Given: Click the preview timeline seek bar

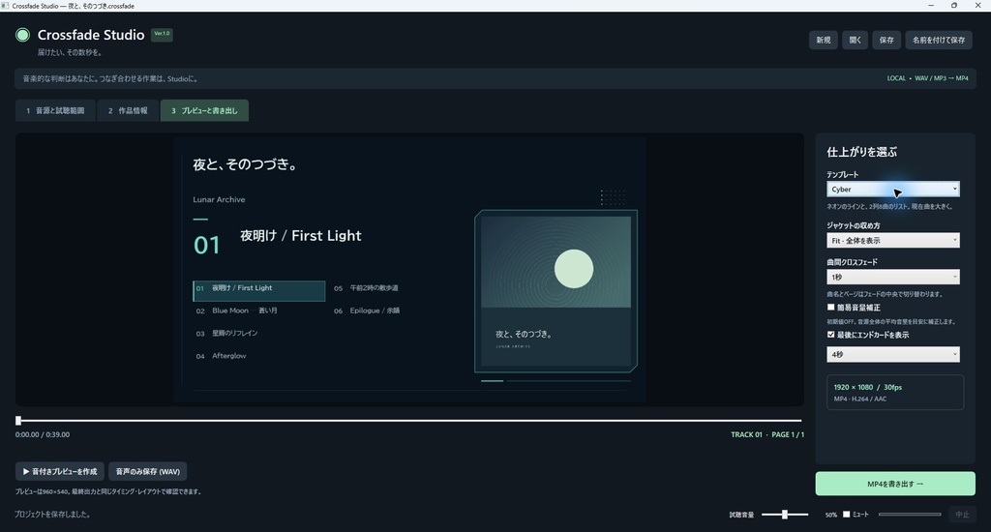Looking at the screenshot, I should pyautogui.click(x=409, y=420).
